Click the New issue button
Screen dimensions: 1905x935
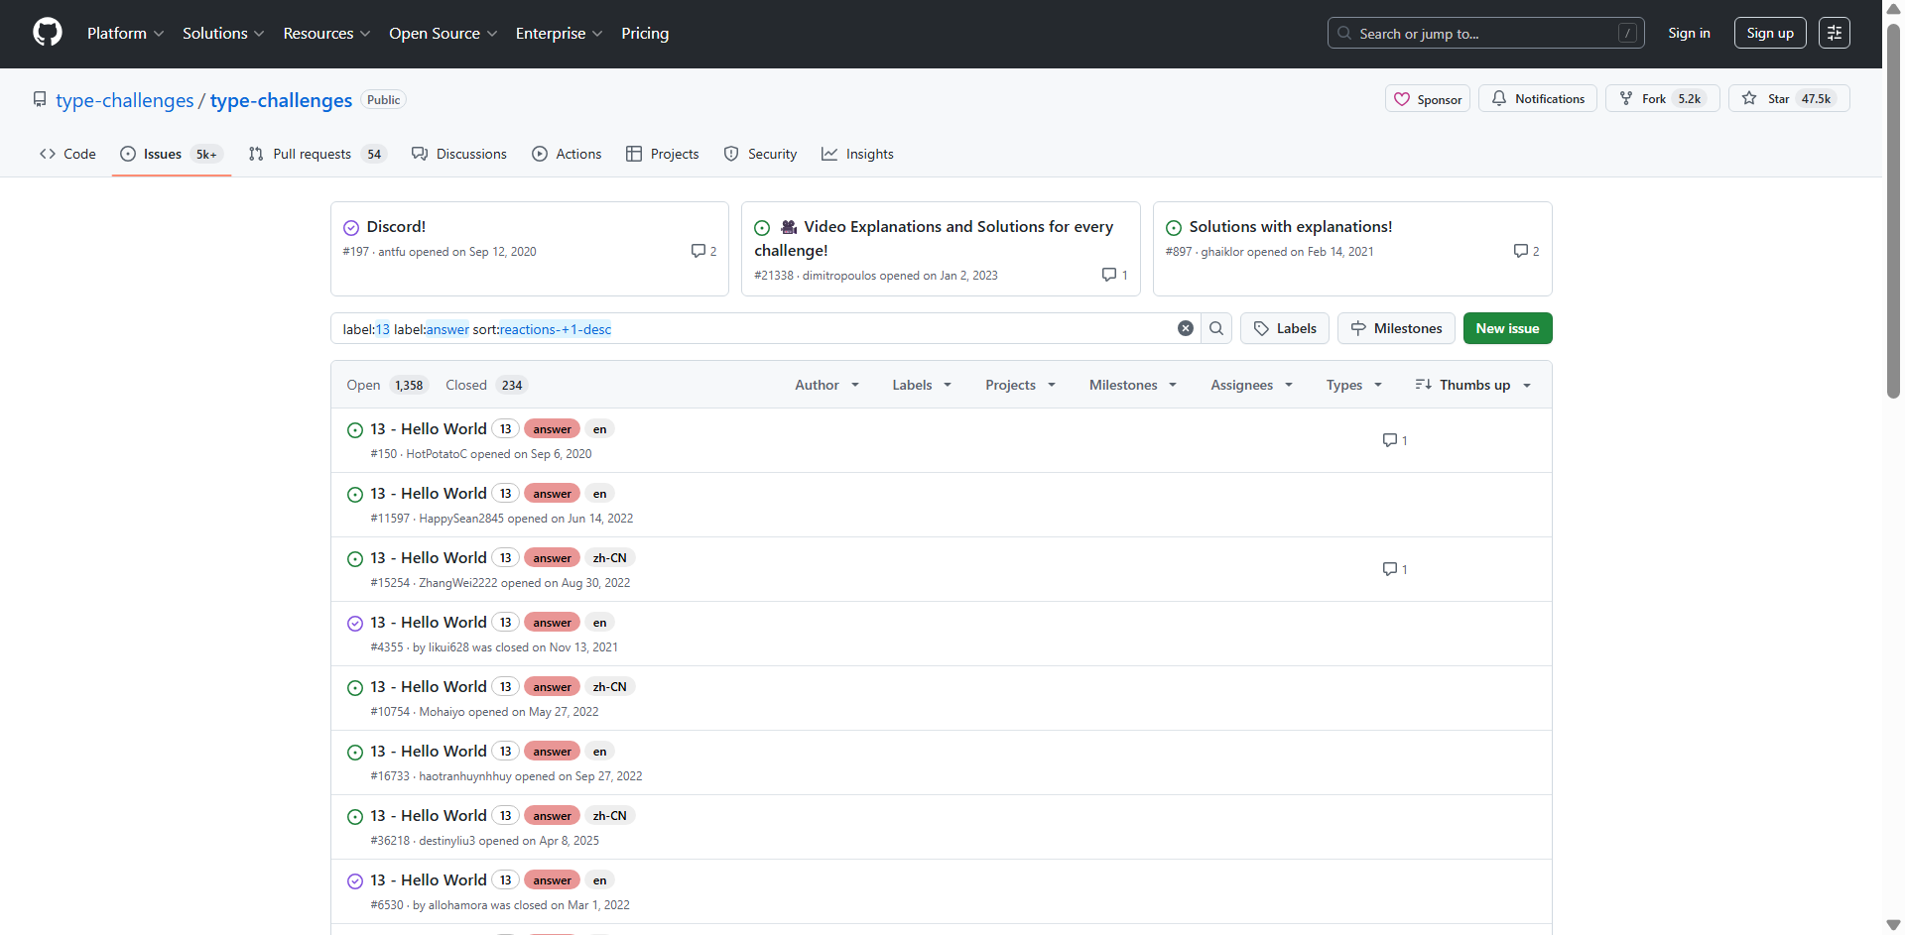point(1507,328)
